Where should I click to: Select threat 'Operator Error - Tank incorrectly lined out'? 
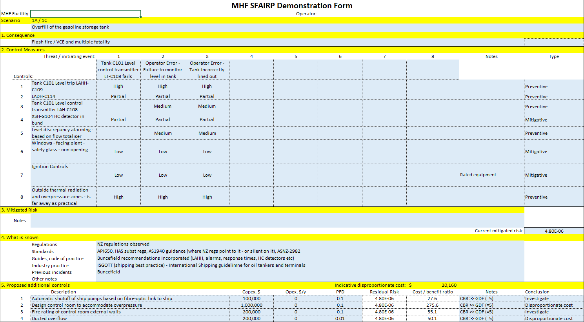coord(207,70)
